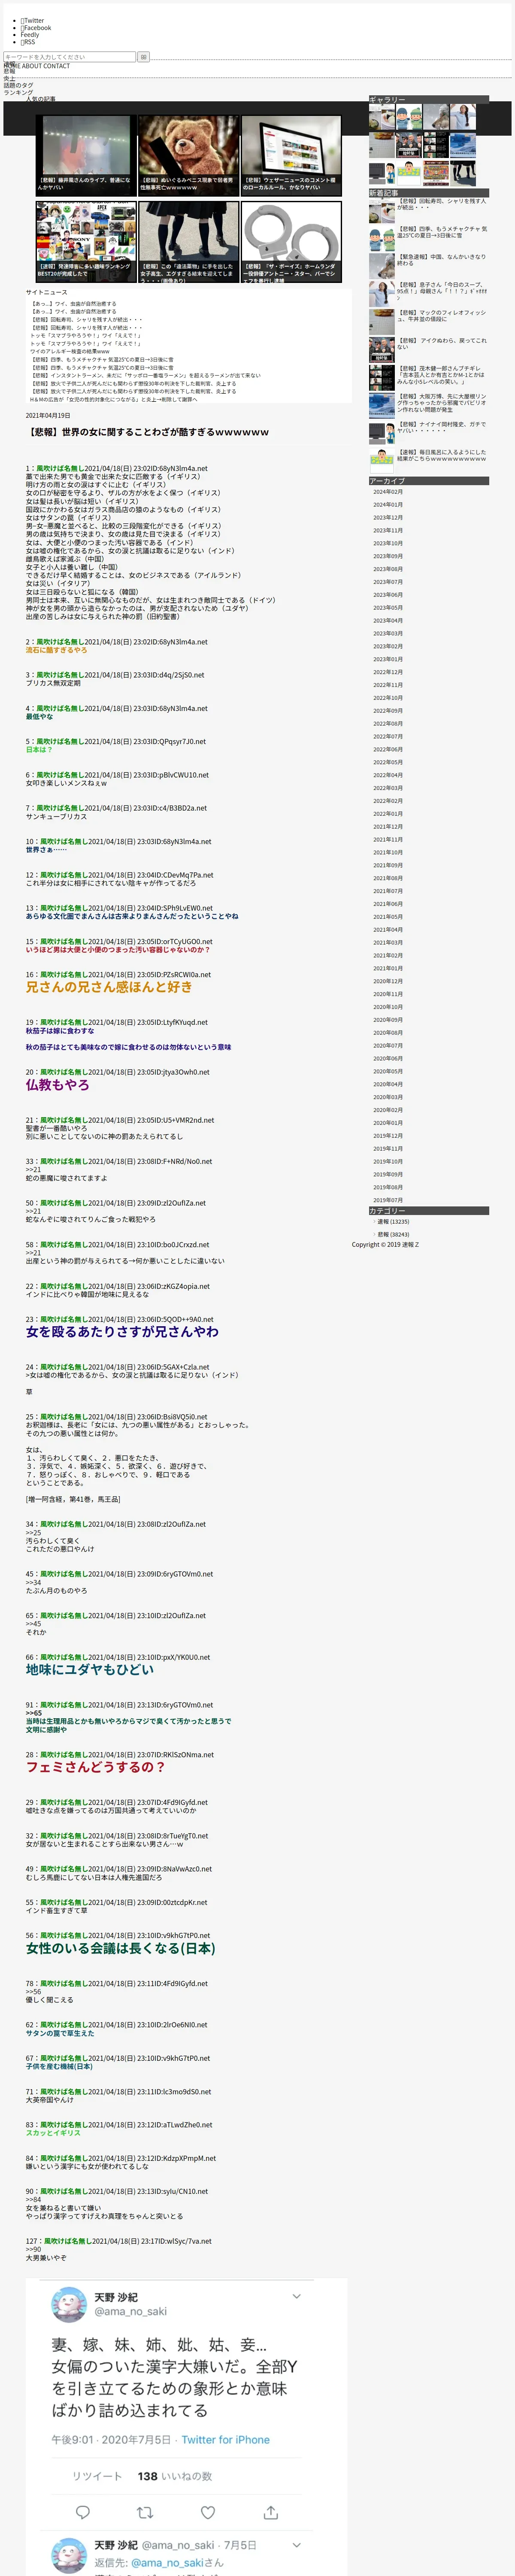Click the リツイート label in tweet
This screenshot has height=2576, width=515.
point(97,2475)
